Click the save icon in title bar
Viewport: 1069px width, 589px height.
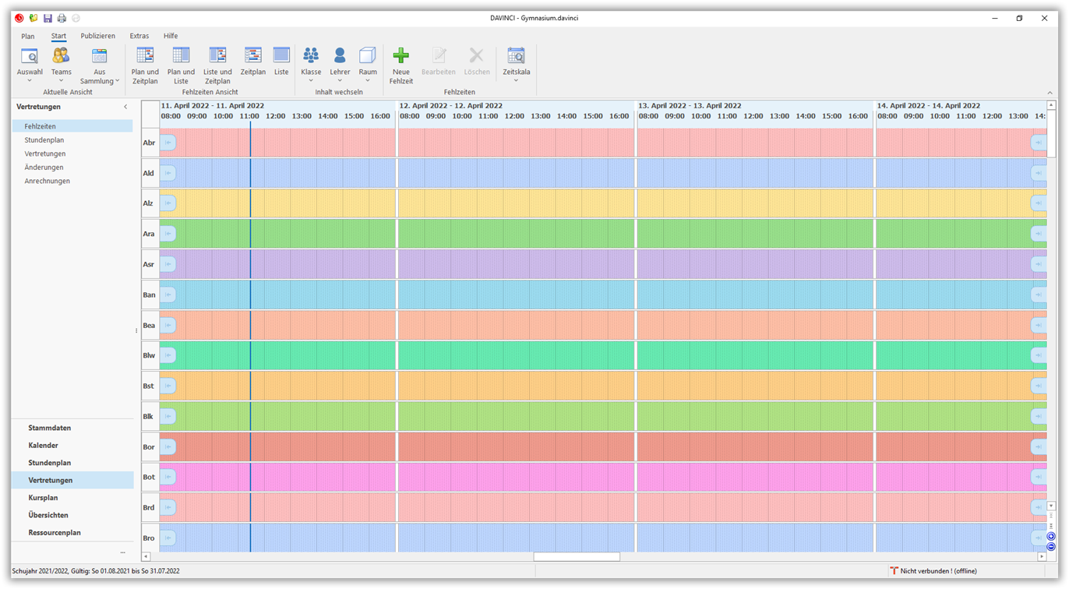coord(48,18)
